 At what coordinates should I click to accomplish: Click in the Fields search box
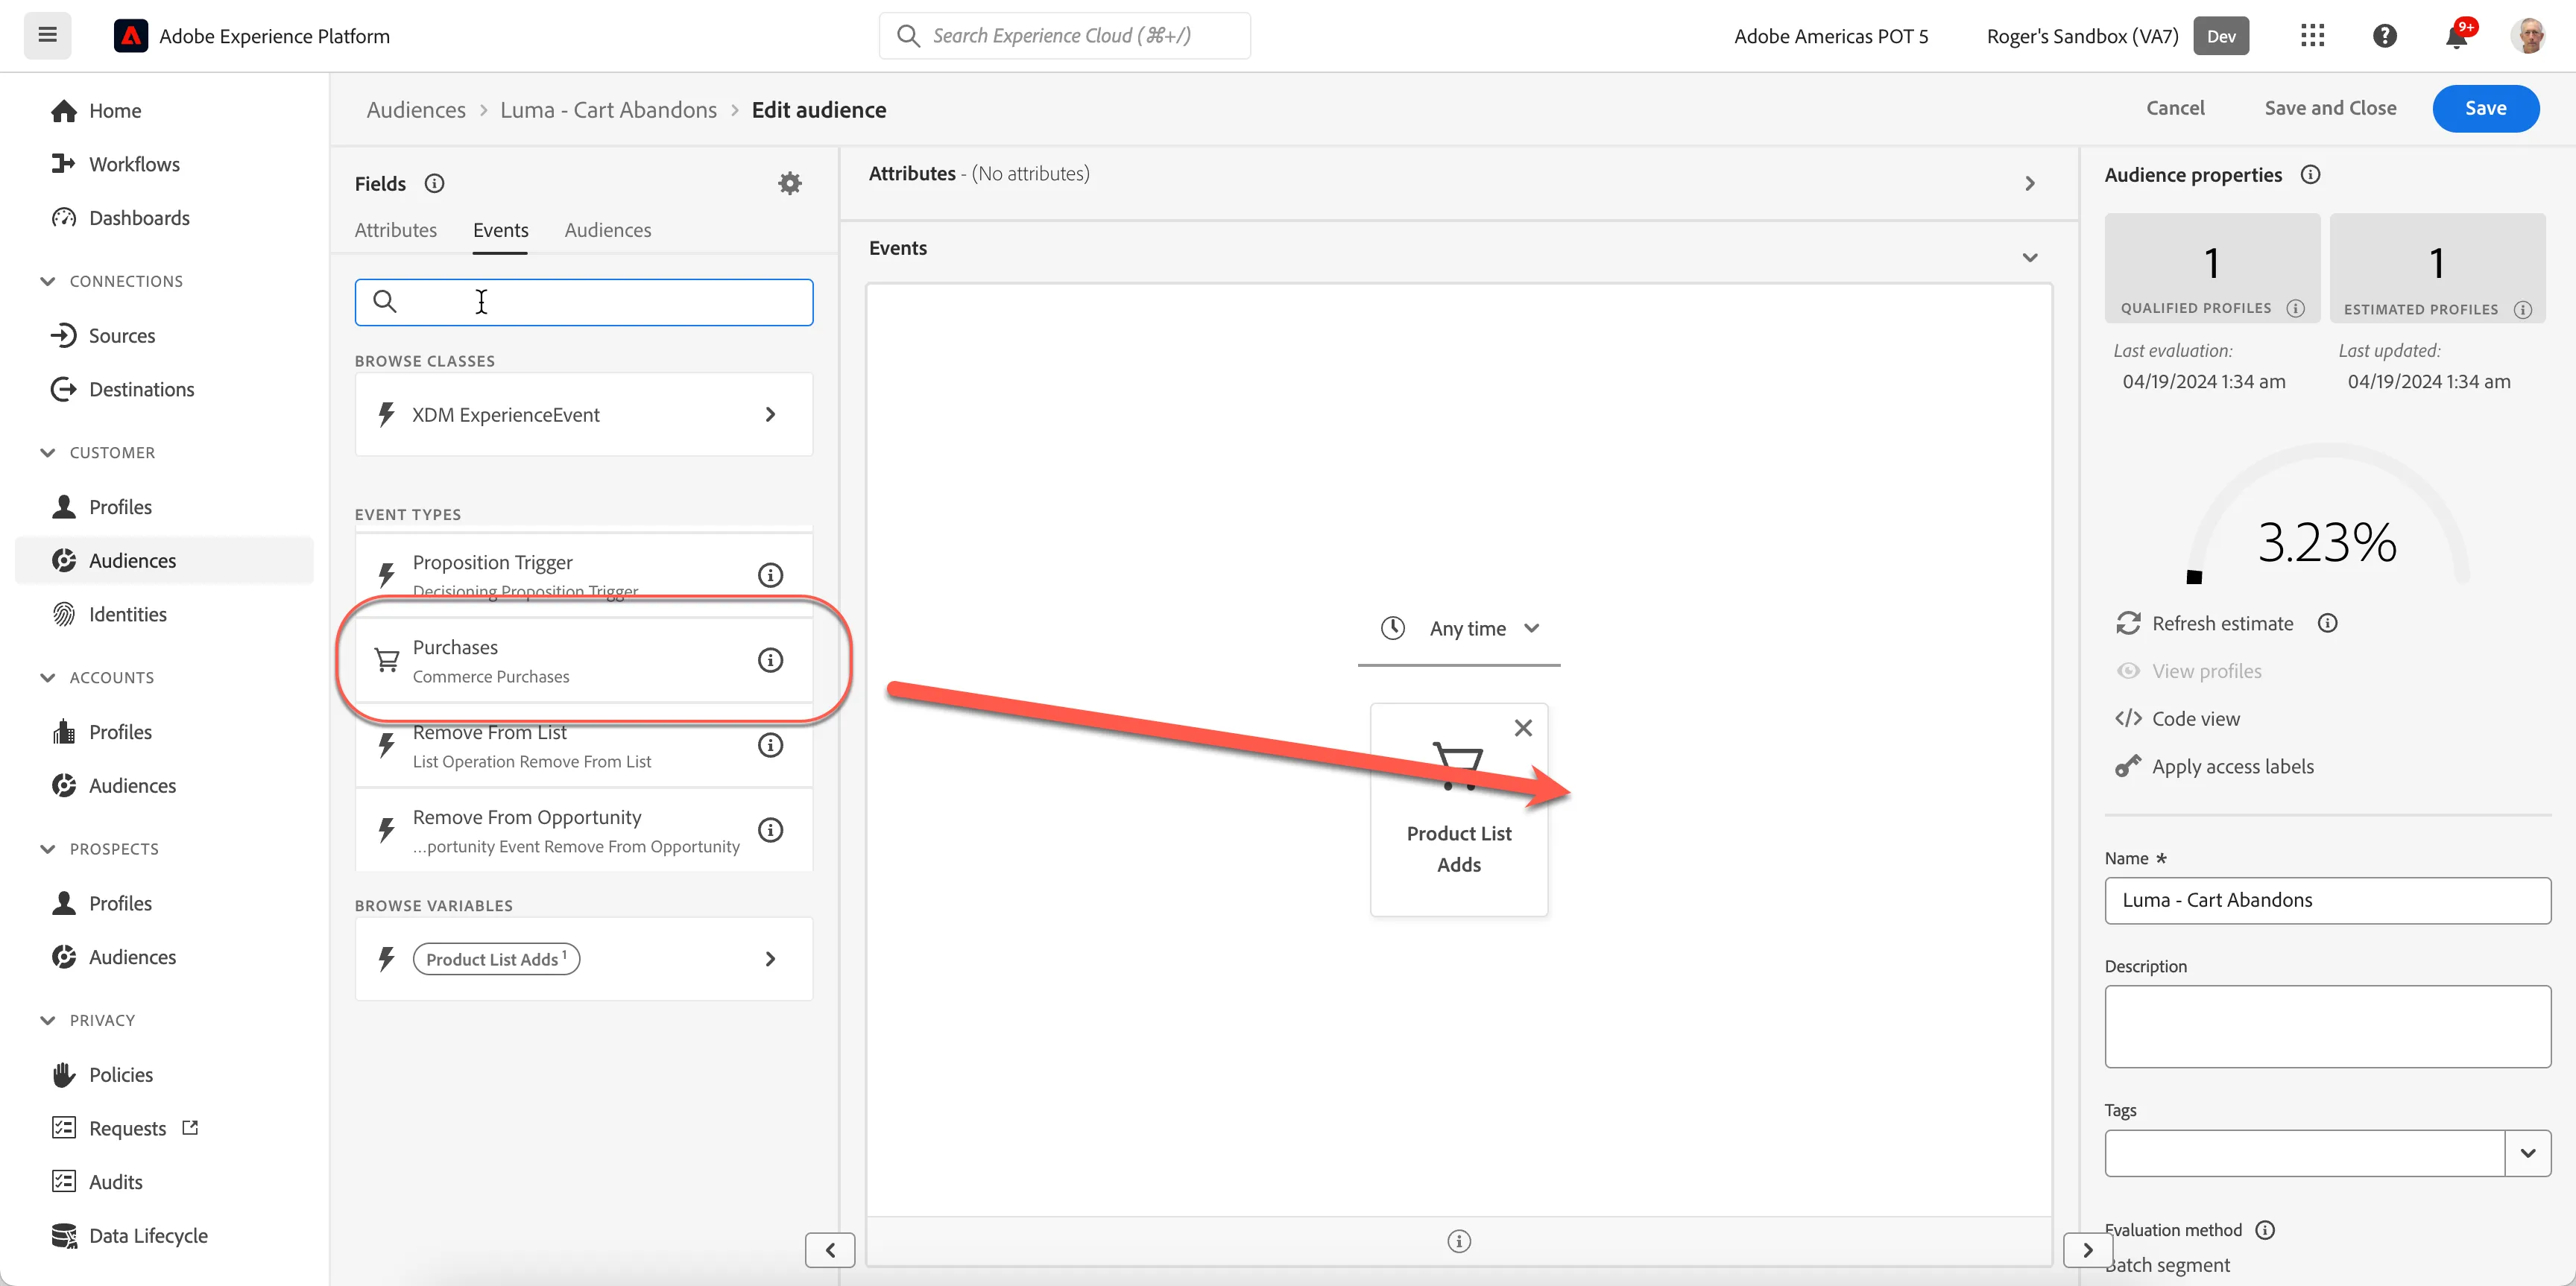tap(583, 302)
